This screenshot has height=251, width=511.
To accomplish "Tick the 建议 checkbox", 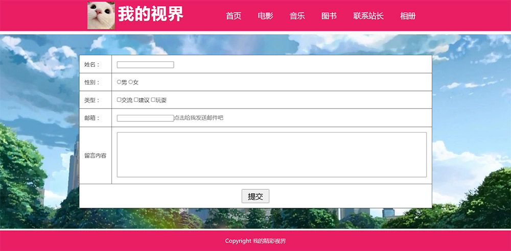I will pyautogui.click(x=136, y=100).
